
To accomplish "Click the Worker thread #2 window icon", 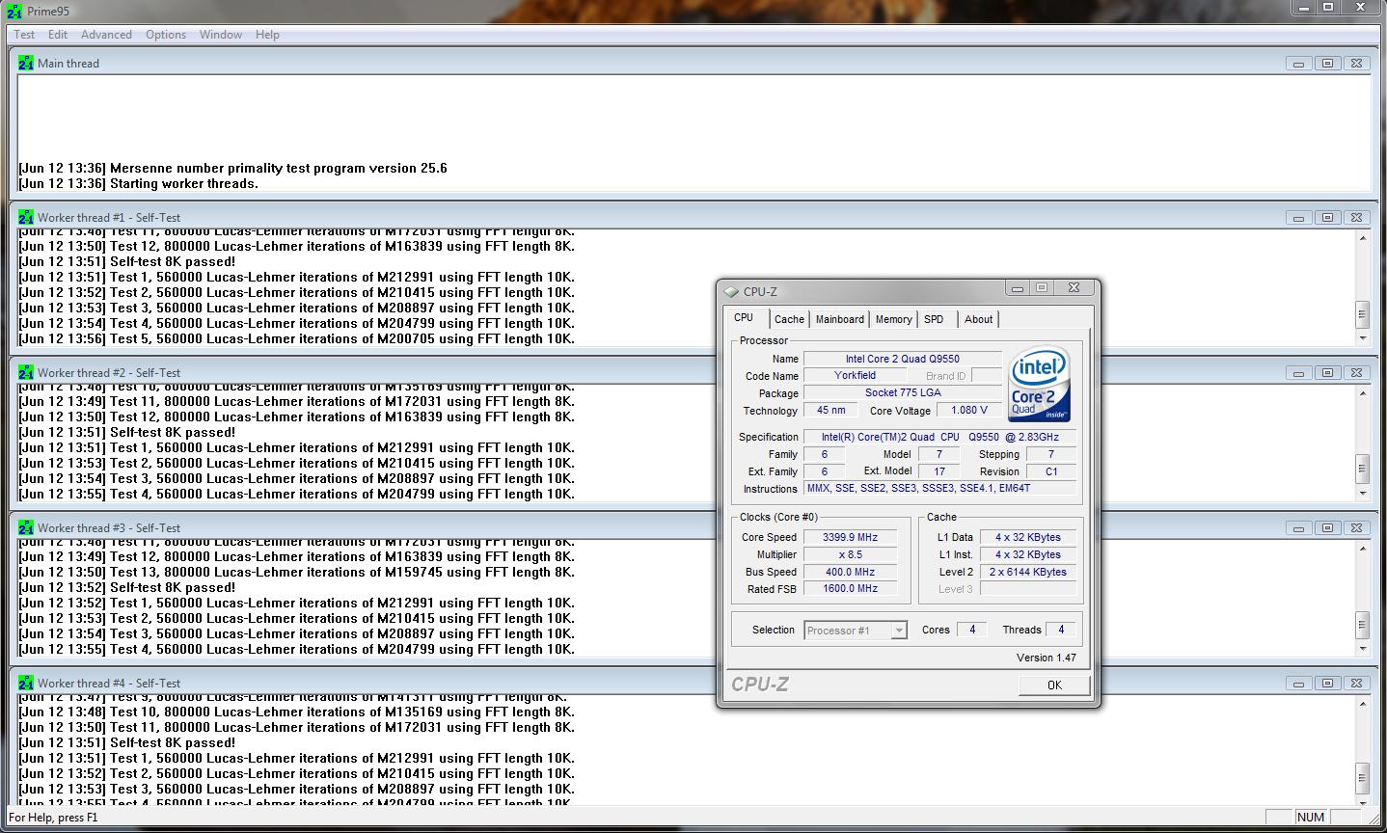I will (26, 373).
